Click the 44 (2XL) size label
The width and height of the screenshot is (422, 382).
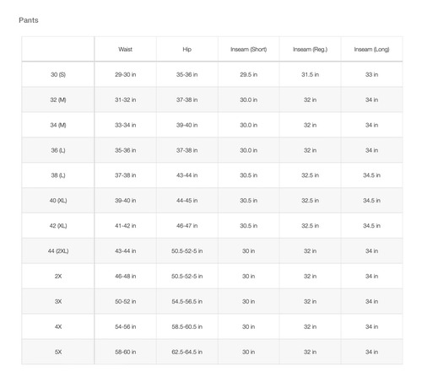pos(58,250)
